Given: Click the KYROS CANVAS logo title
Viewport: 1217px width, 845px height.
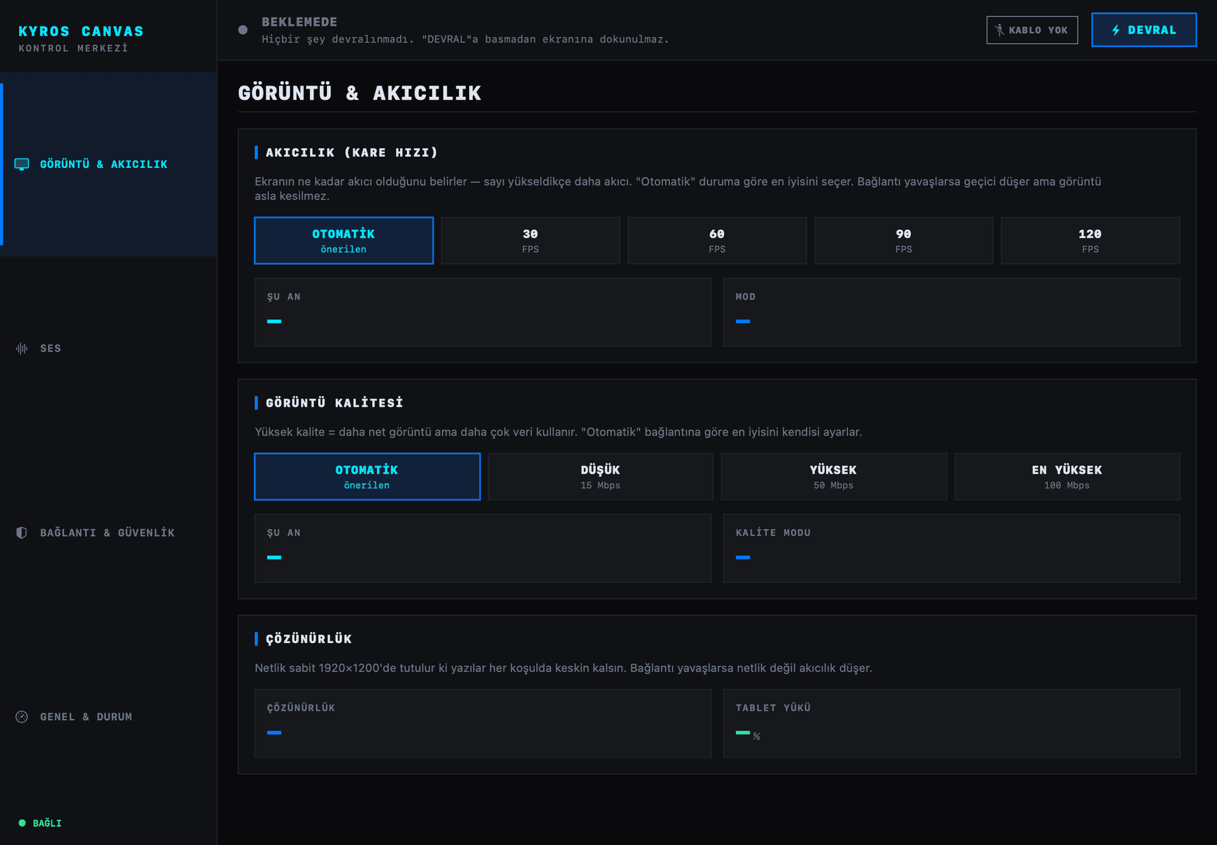Looking at the screenshot, I should click(x=81, y=31).
